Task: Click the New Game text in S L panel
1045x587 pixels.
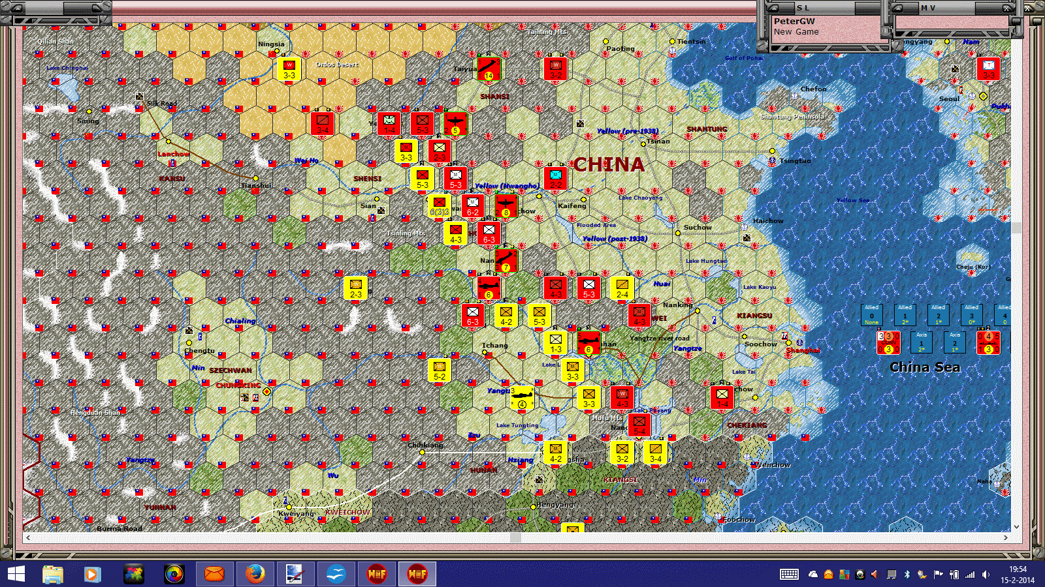Action: (796, 31)
